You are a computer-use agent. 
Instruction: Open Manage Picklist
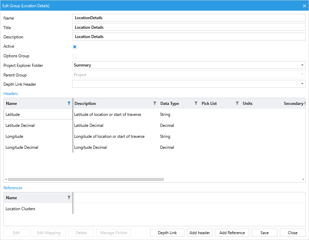tap(114, 233)
